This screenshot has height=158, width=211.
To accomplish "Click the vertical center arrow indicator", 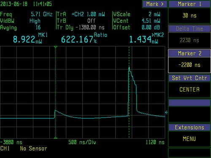I will [166, 112].
